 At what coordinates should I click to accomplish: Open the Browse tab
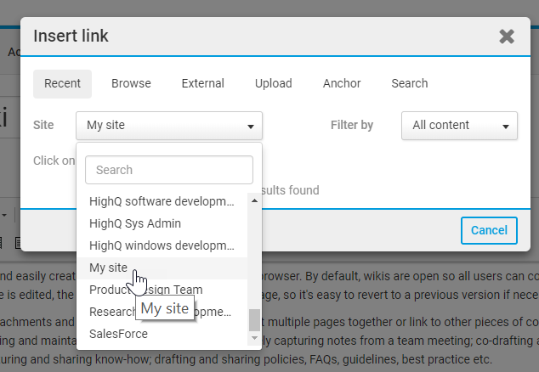coord(131,83)
